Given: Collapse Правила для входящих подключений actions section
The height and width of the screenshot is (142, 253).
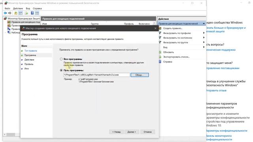Looking at the screenshot, I should tap(204, 24).
